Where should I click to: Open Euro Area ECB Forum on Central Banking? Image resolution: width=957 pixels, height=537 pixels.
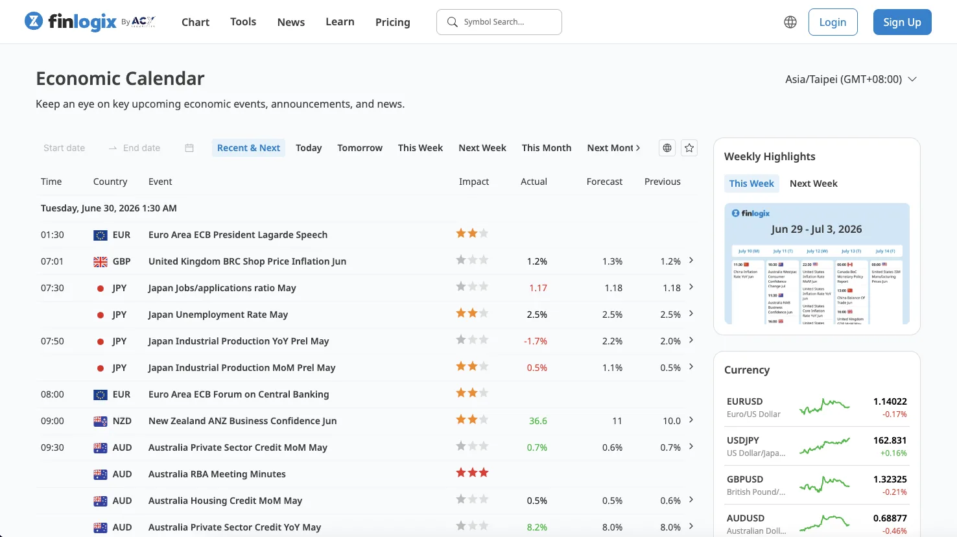(239, 394)
